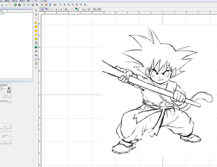
Task: Click the numeric input field in lower-left panel
Action: 5,136
